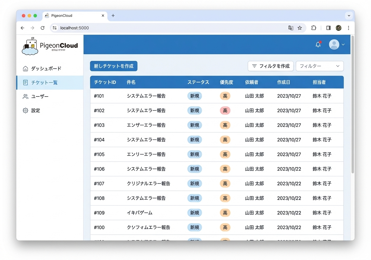This screenshot has width=371, height=260.
Task: Click the filter icon on フィルタを作成 button
Action: [254, 66]
